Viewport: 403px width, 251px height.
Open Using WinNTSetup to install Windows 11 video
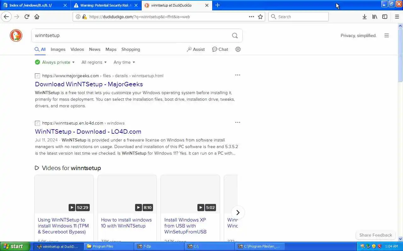click(63, 226)
